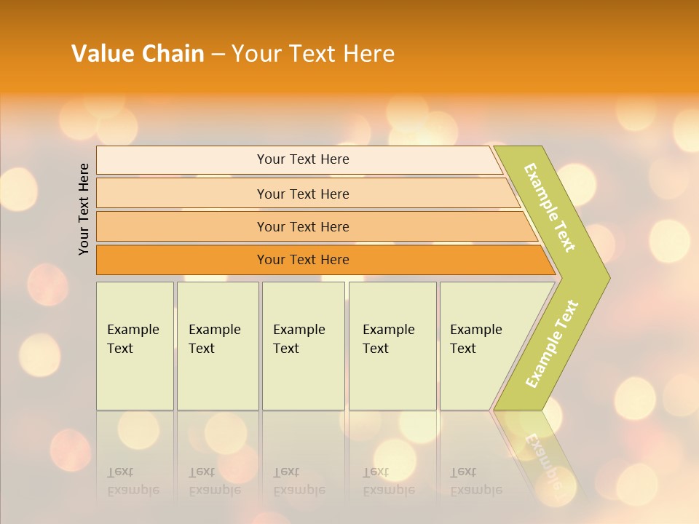
Task: Select the vertical "Your Text Here" side label
Action: point(84,209)
